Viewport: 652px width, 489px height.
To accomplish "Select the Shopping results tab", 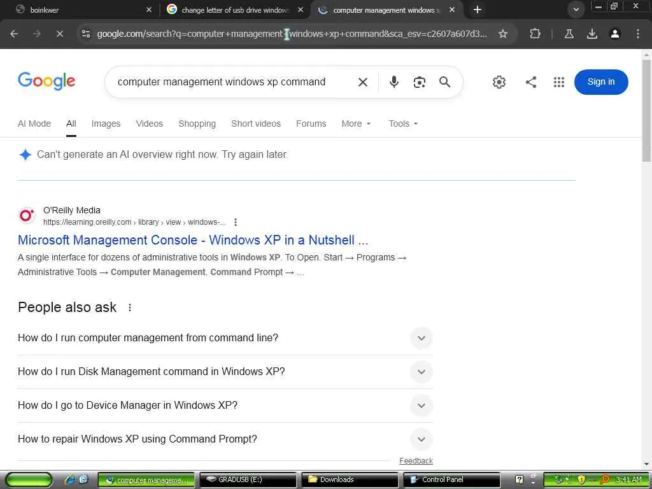I will [x=197, y=124].
